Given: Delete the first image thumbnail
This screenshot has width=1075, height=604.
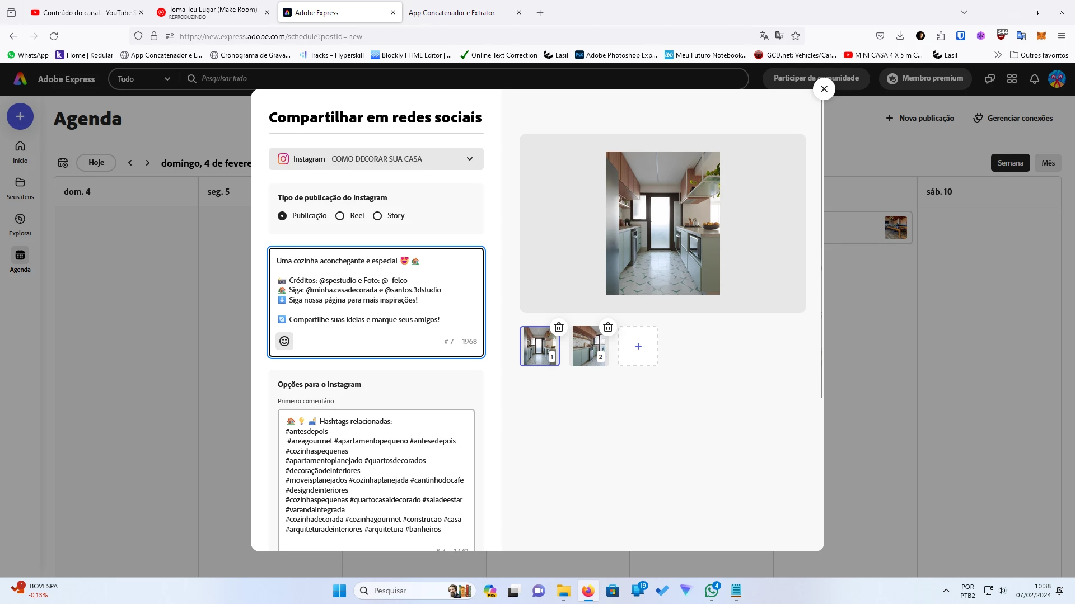Looking at the screenshot, I should [559, 327].
